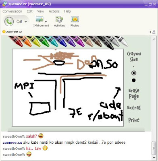Click the IMVironment icon
Viewport: 158px width, 161px height.
tap(39, 19)
